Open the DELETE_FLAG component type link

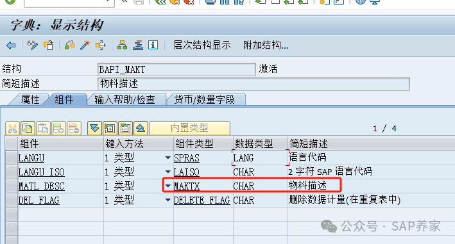[x=202, y=200]
